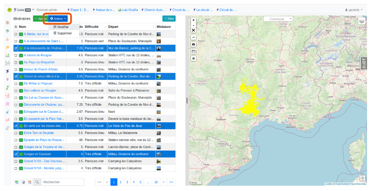Sort table by Difficulté column
Screen dimensions: 371x191
pyautogui.click(x=95, y=27)
